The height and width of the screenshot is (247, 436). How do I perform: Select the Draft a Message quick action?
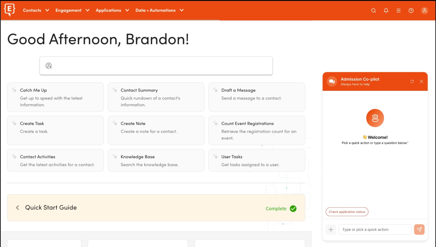257,97
